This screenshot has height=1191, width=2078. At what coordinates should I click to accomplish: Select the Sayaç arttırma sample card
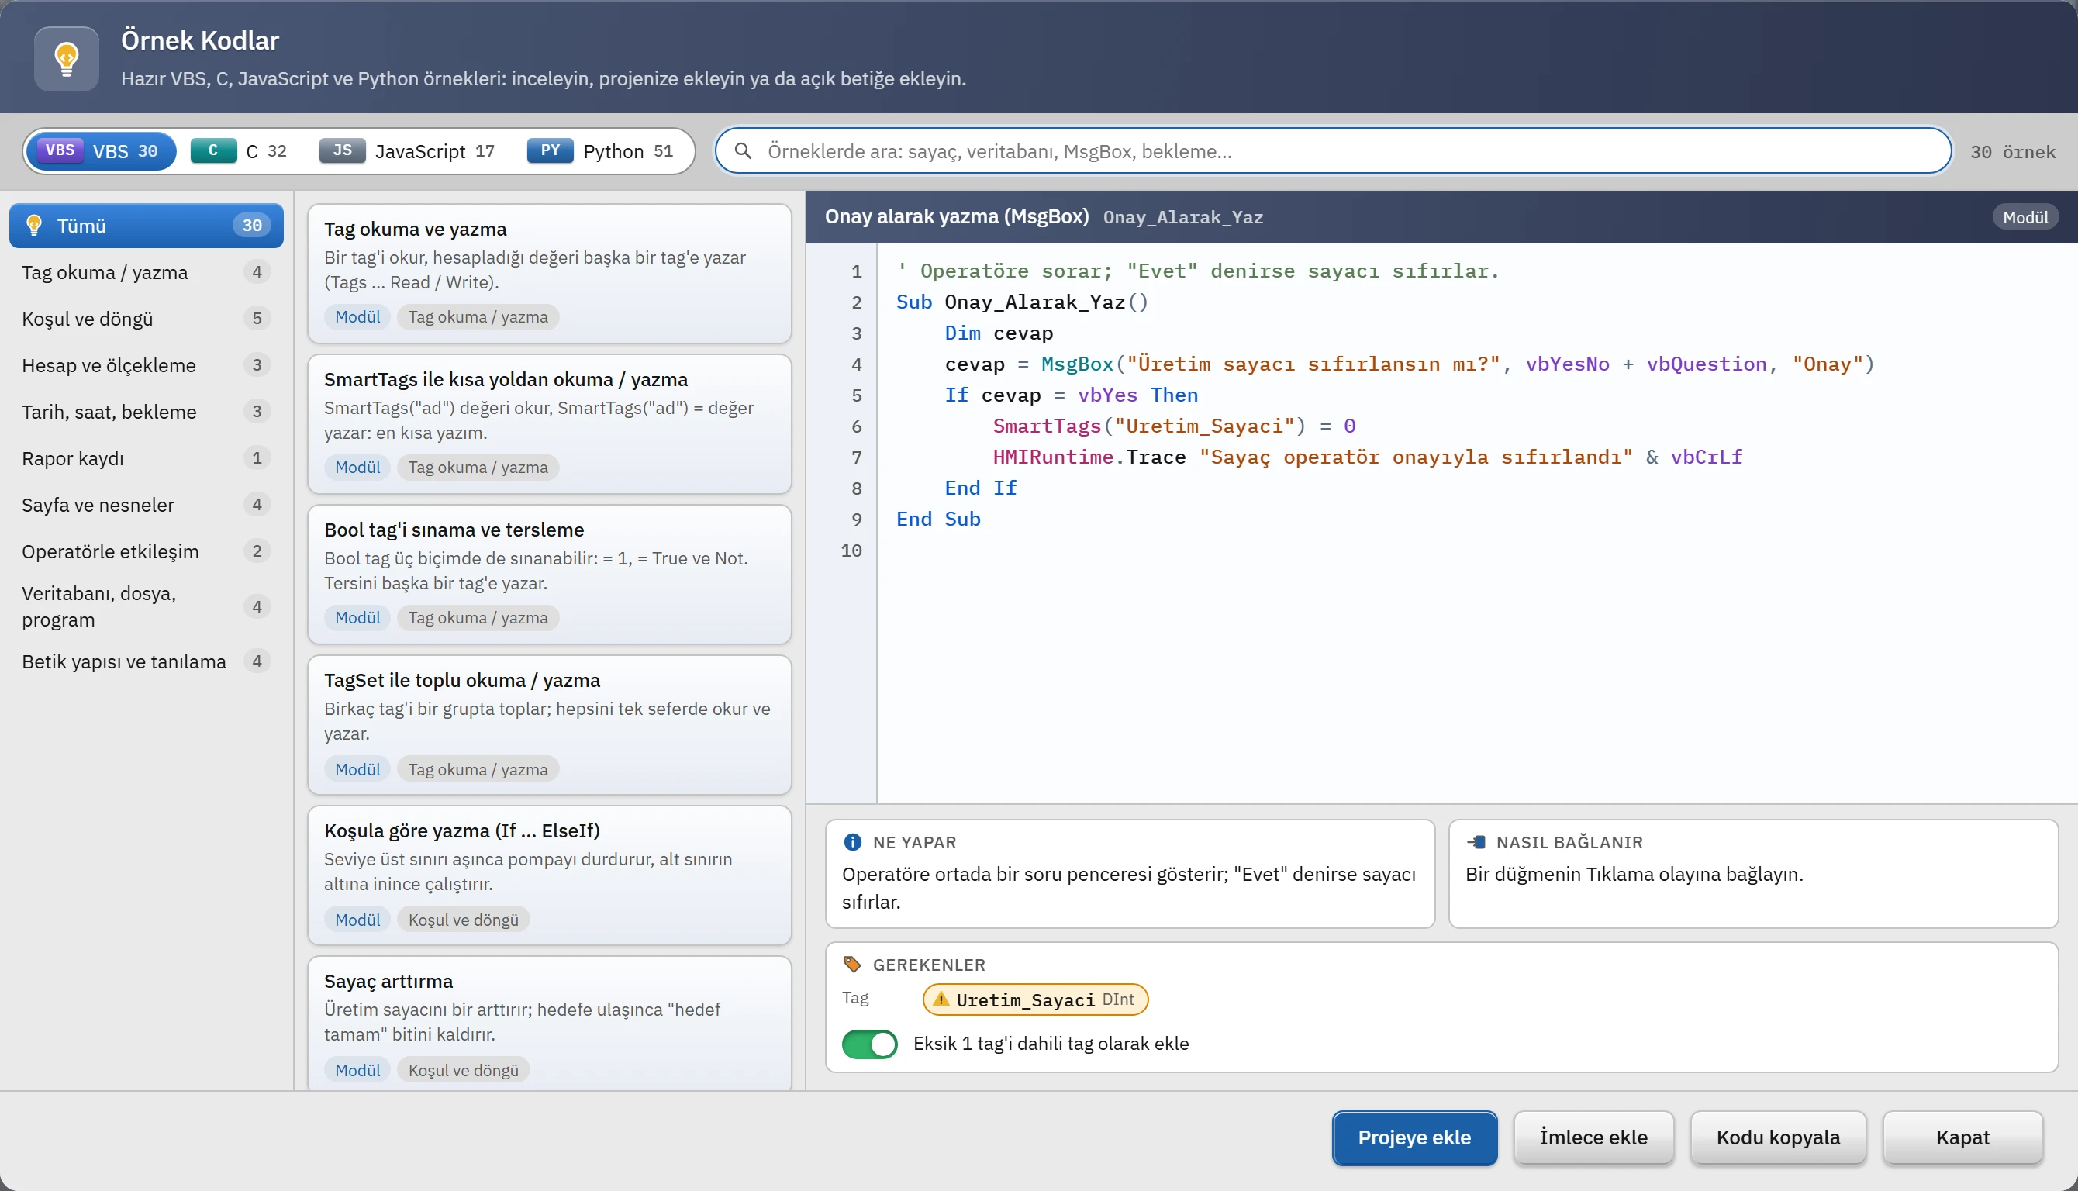tap(549, 1024)
